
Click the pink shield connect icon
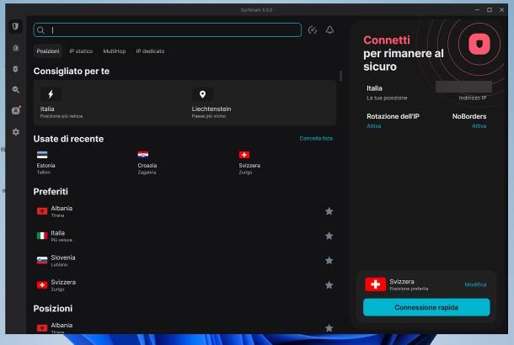[x=479, y=44]
